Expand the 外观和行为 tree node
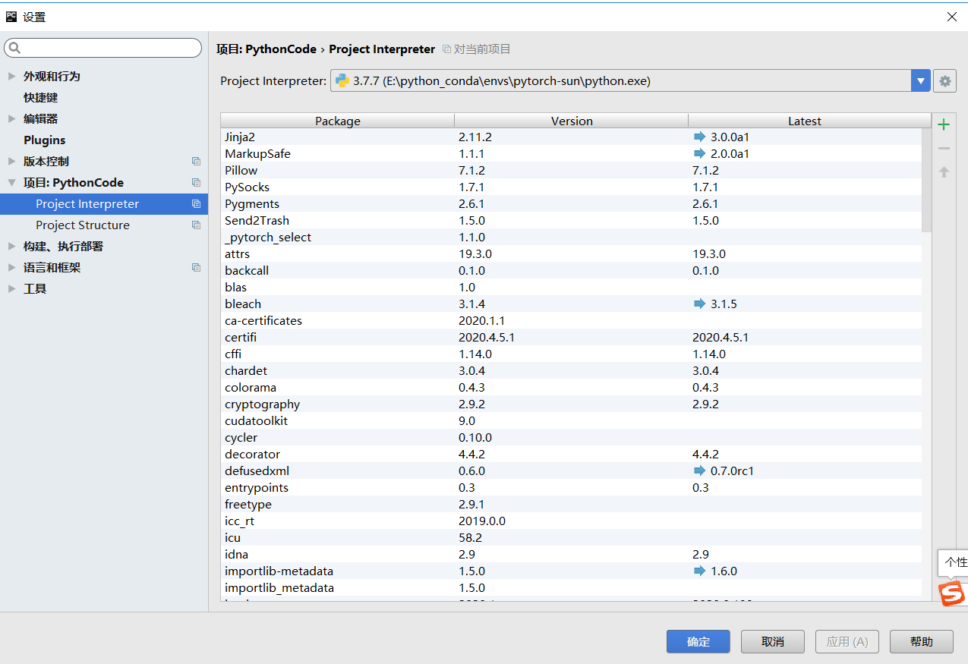This screenshot has width=968, height=664. pos(12,76)
